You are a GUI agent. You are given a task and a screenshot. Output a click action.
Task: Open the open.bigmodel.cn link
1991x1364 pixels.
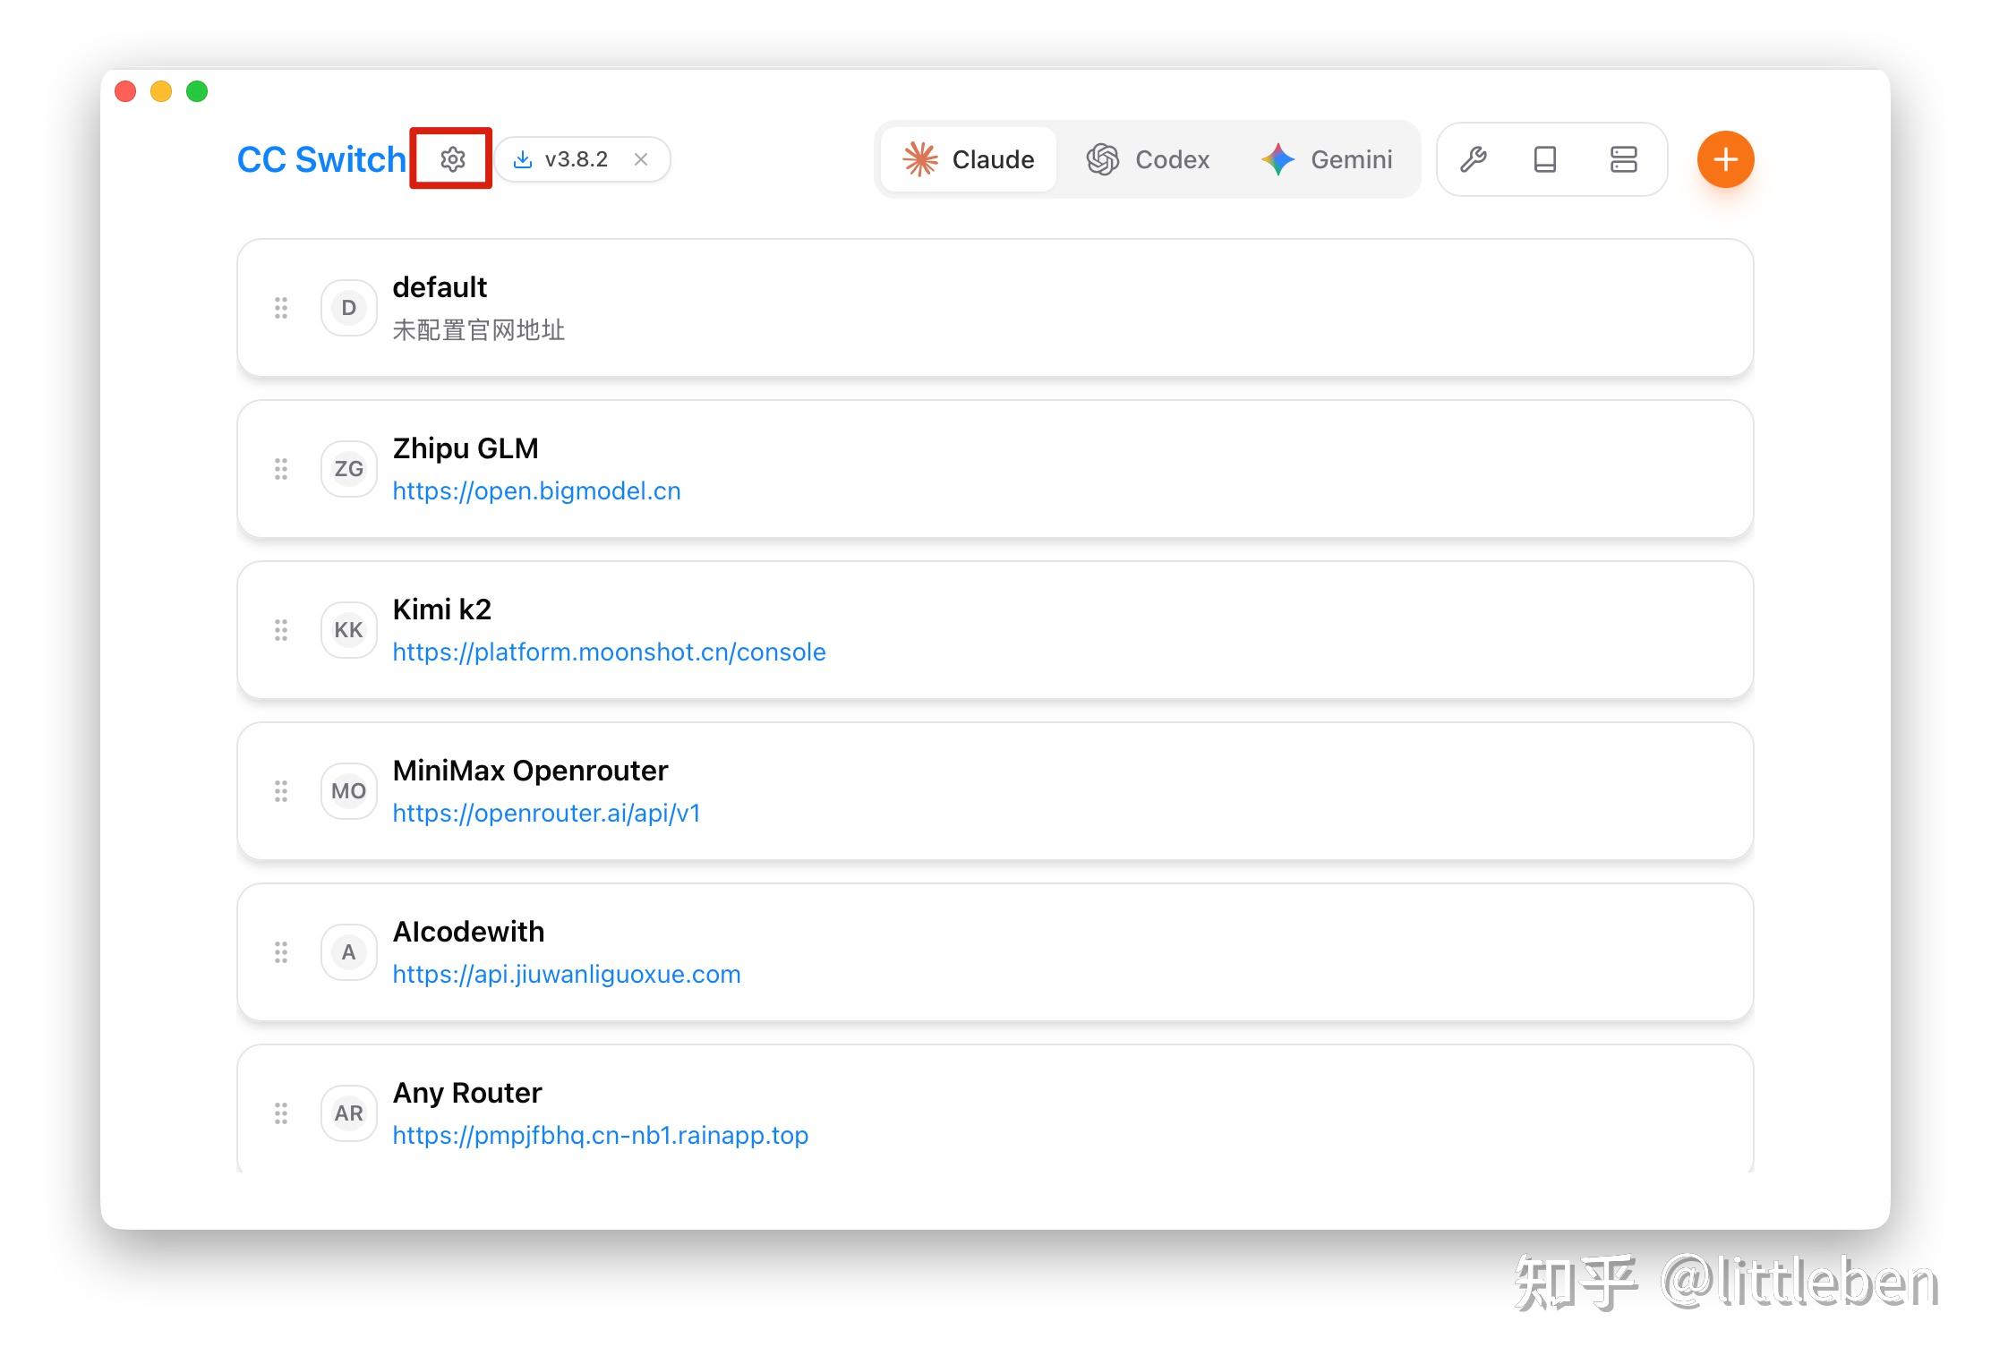pos(536,491)
